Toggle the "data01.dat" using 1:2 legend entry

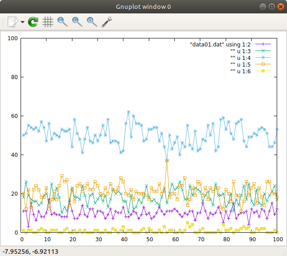pyautogui.click(x=220, y=45)
